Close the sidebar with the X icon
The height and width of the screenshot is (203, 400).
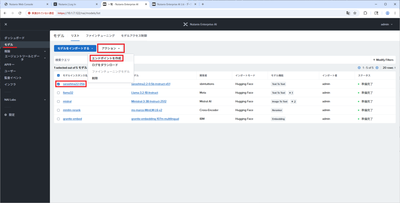6,24
